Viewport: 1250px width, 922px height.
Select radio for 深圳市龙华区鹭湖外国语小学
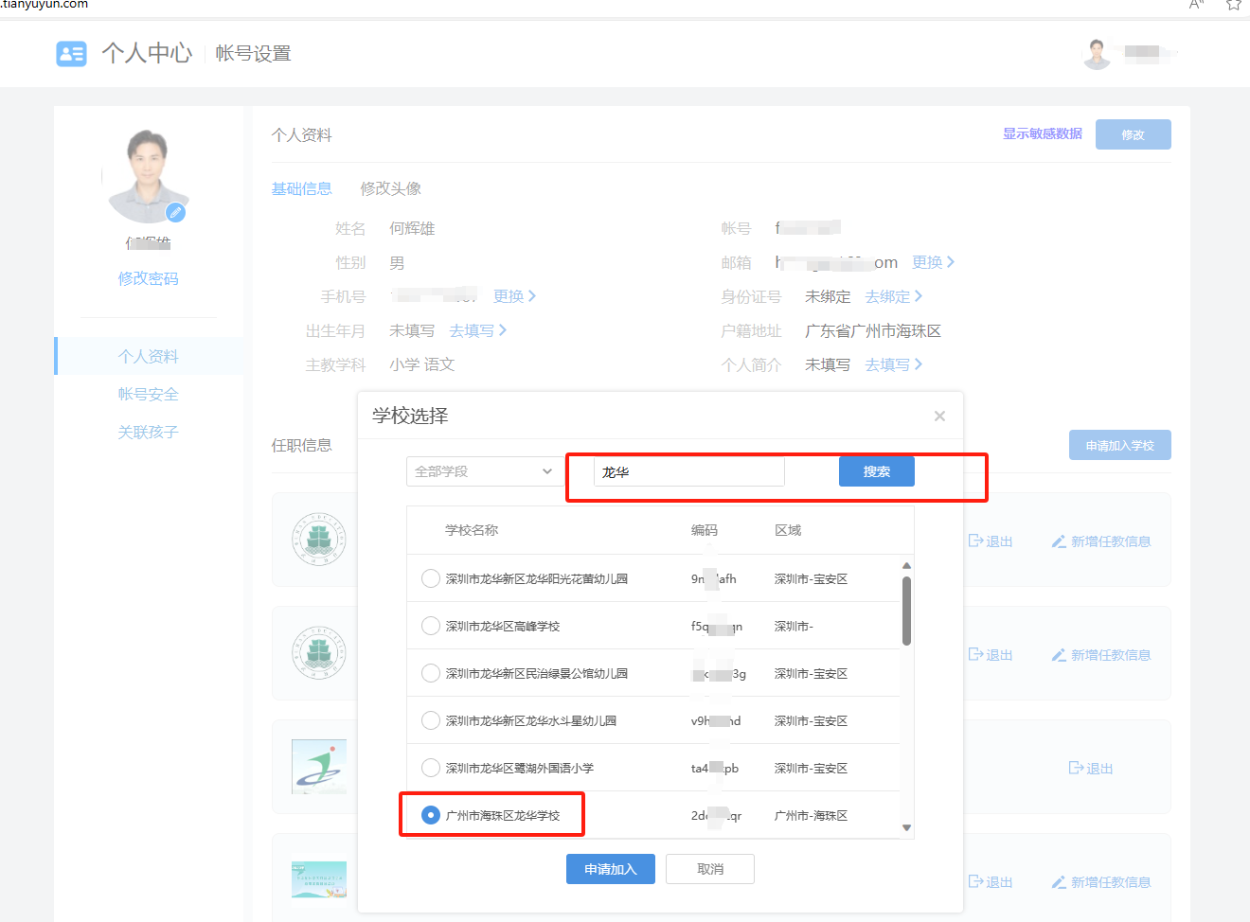click(x=431, y=768)
